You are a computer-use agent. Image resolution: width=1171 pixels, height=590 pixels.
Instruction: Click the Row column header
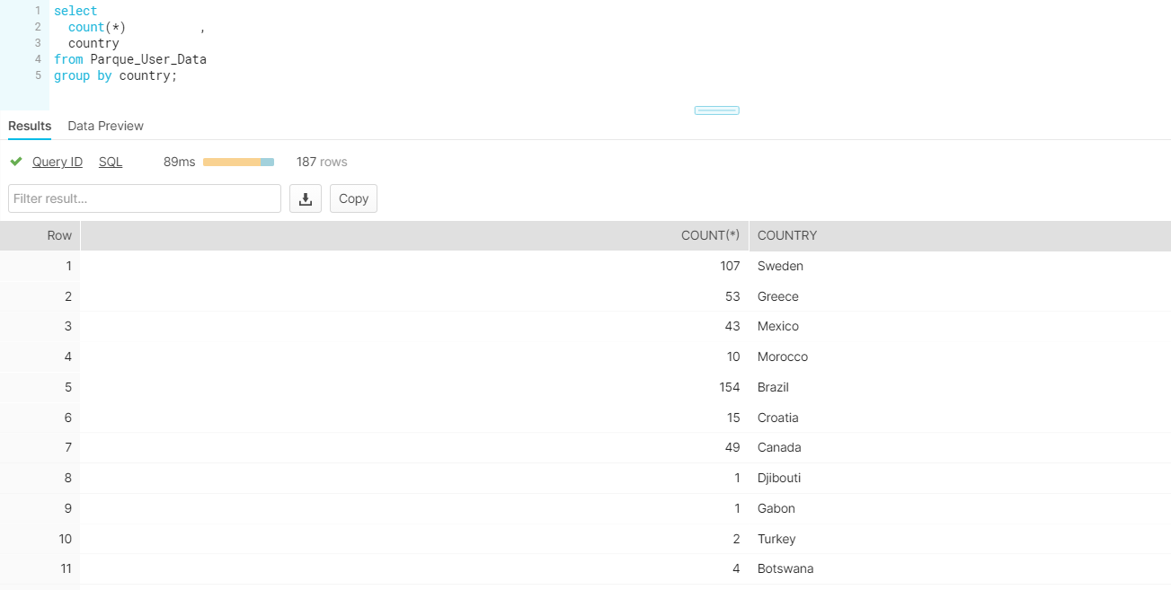(x=59, y=235)
